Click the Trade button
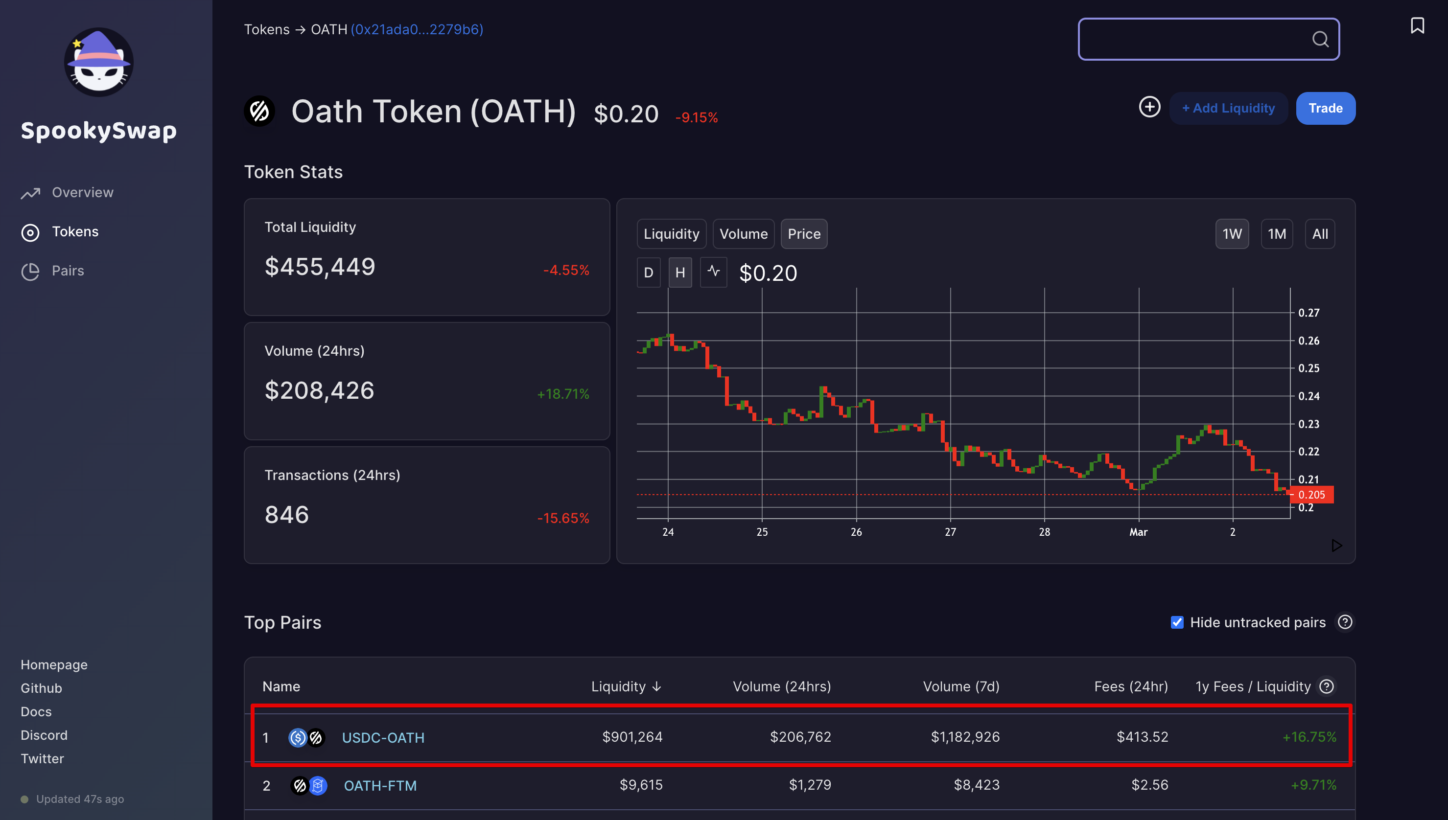The image size is (1448, 820). (x=1325, y=108)
